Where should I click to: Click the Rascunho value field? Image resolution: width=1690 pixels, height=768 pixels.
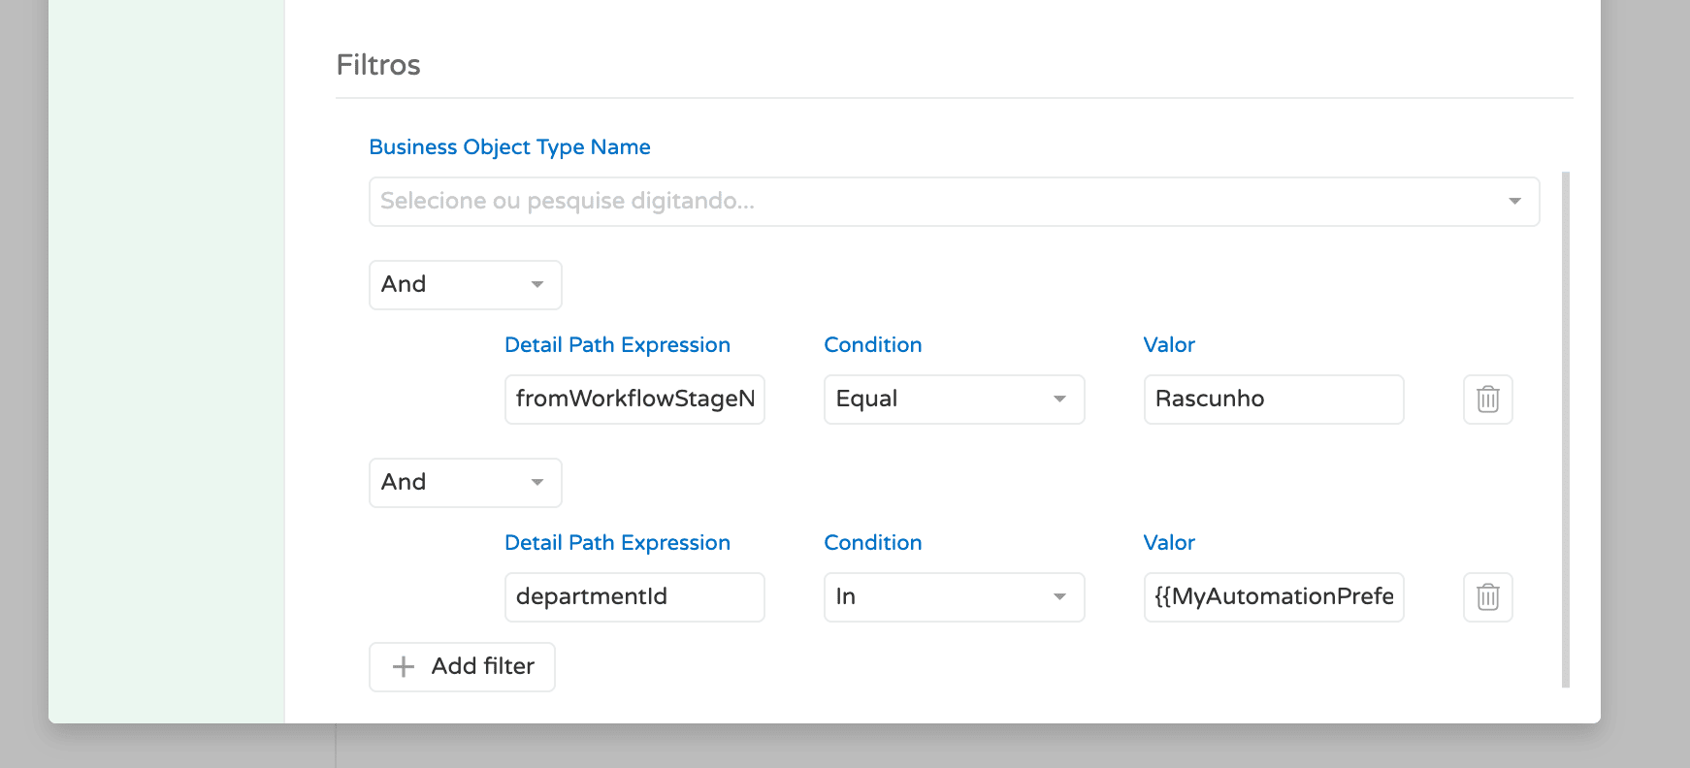pos(1273,400)
